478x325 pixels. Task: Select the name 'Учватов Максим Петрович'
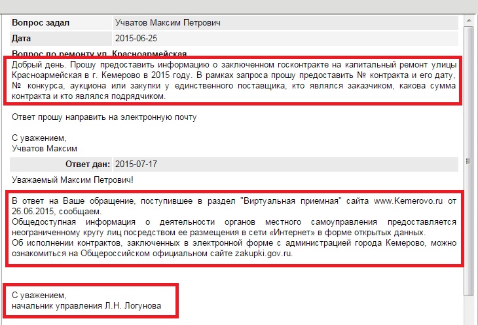(x=168, y=22)
